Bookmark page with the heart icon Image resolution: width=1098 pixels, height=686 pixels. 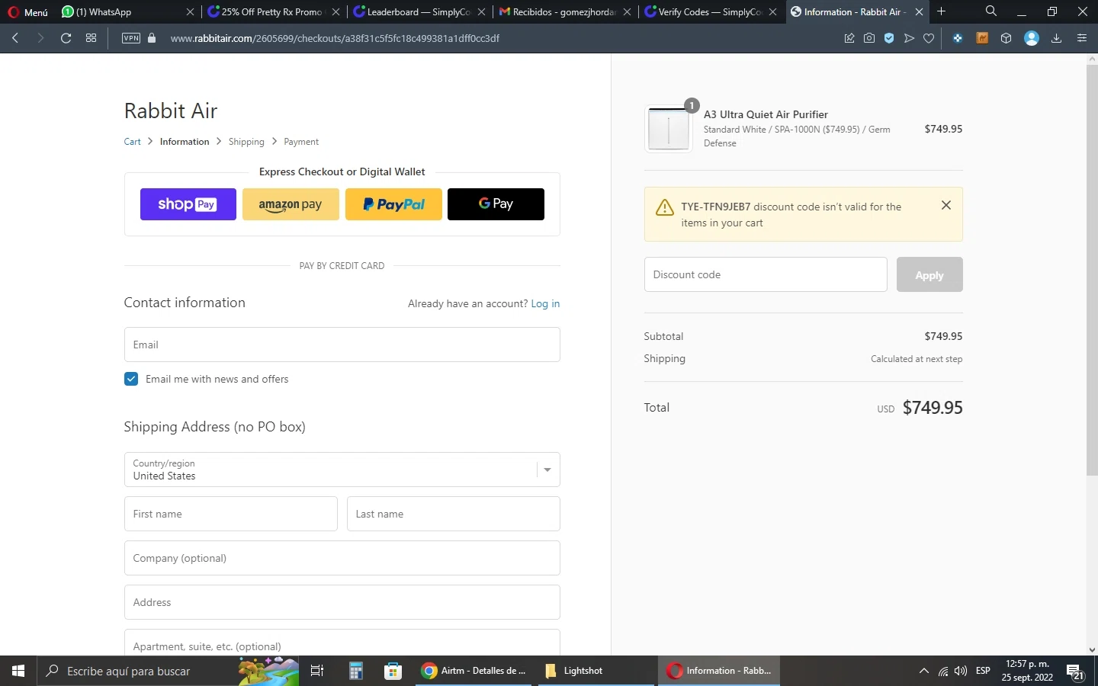tap(929, 38)
